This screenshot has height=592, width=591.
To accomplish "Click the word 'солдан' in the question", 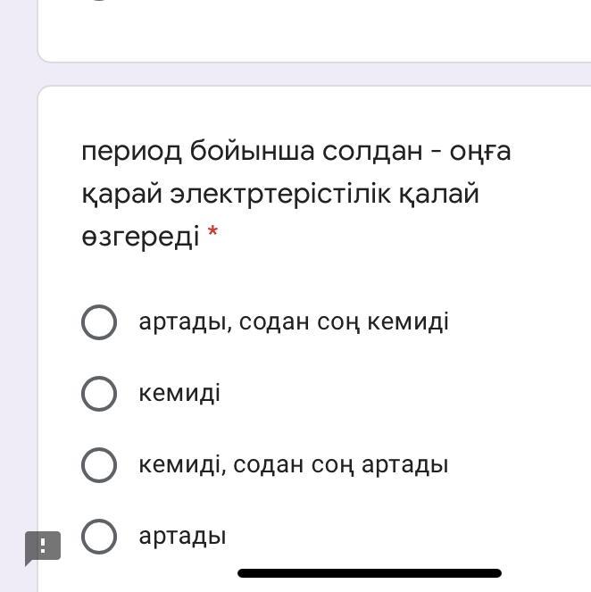I will pos(372,151).
